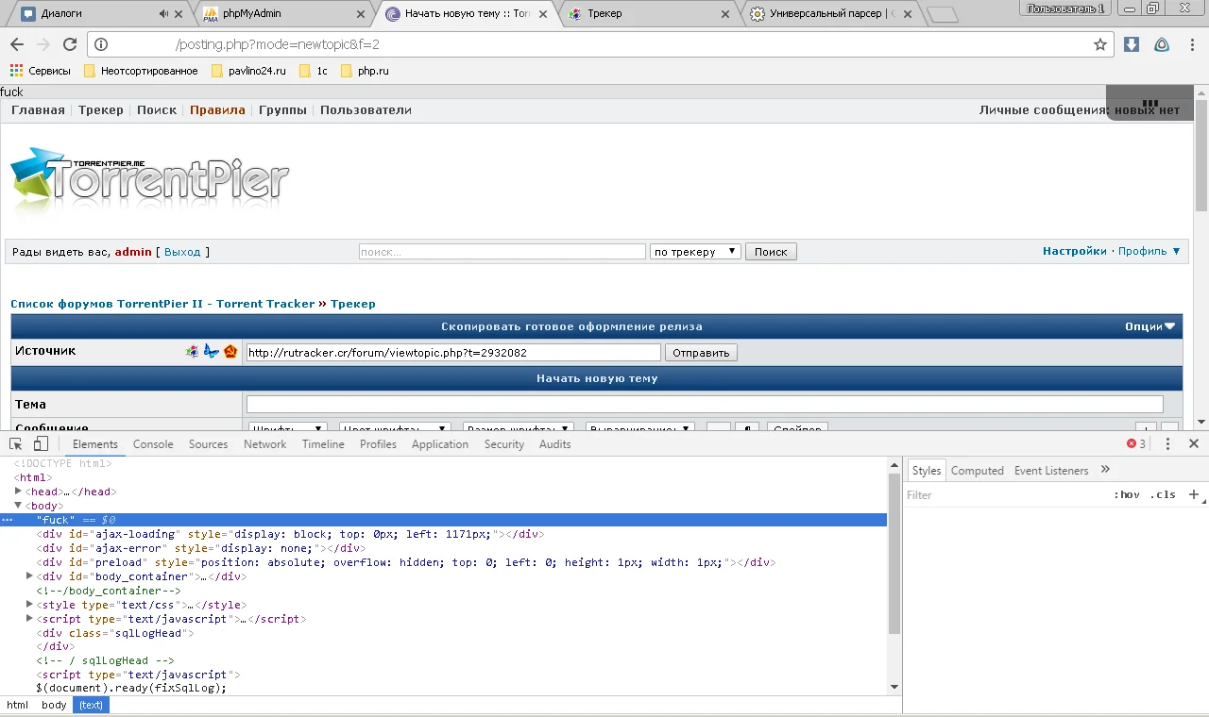Click the browser reload page icon
1209x717 pixels.
70,44
